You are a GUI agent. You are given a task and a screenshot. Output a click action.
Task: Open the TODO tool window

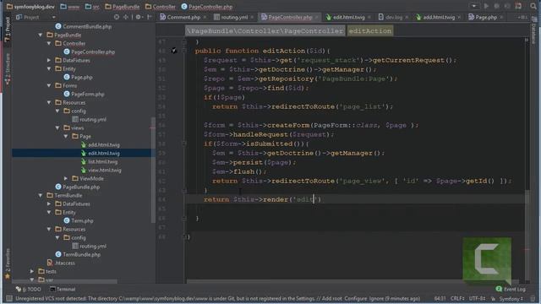click(x=28, y=289)
